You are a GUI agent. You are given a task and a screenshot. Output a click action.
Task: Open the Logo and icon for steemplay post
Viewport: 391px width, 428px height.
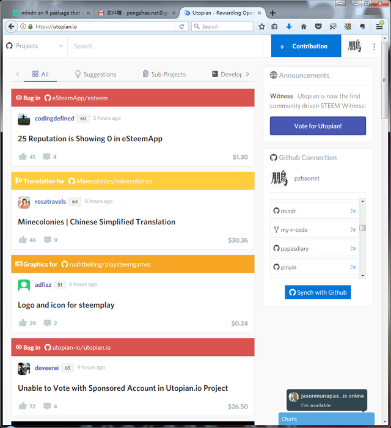[x=66, y=305]
